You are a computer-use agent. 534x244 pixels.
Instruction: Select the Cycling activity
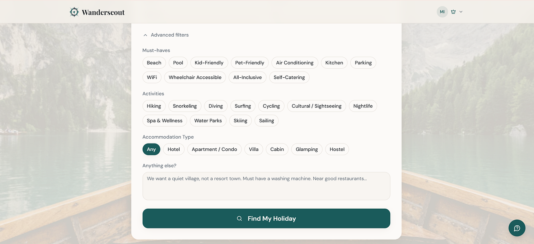271,106
